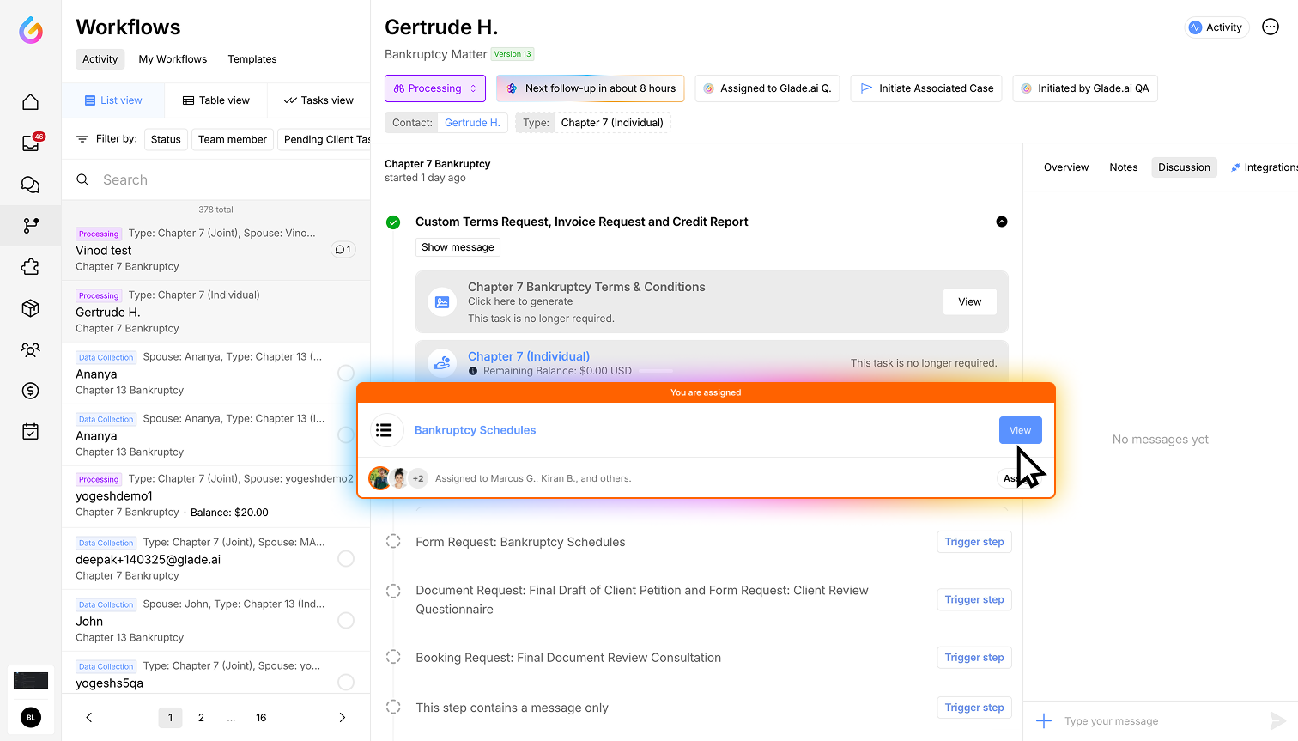Screen dimensions: 1298x741
Task: Open the Home icon in sidebar
Action: point(30,102)
